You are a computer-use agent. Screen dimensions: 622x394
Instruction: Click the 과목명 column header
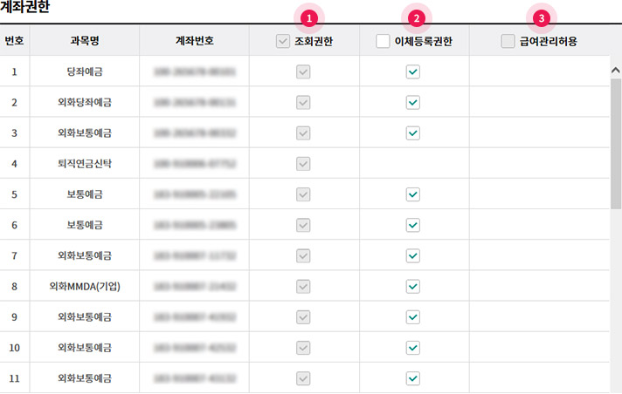[90, 40]
